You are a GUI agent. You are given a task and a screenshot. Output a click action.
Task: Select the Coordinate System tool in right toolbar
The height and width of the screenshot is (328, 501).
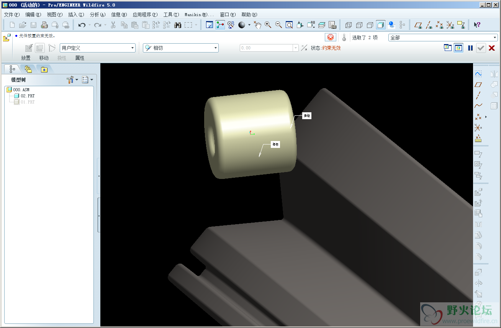click(478, 127)
